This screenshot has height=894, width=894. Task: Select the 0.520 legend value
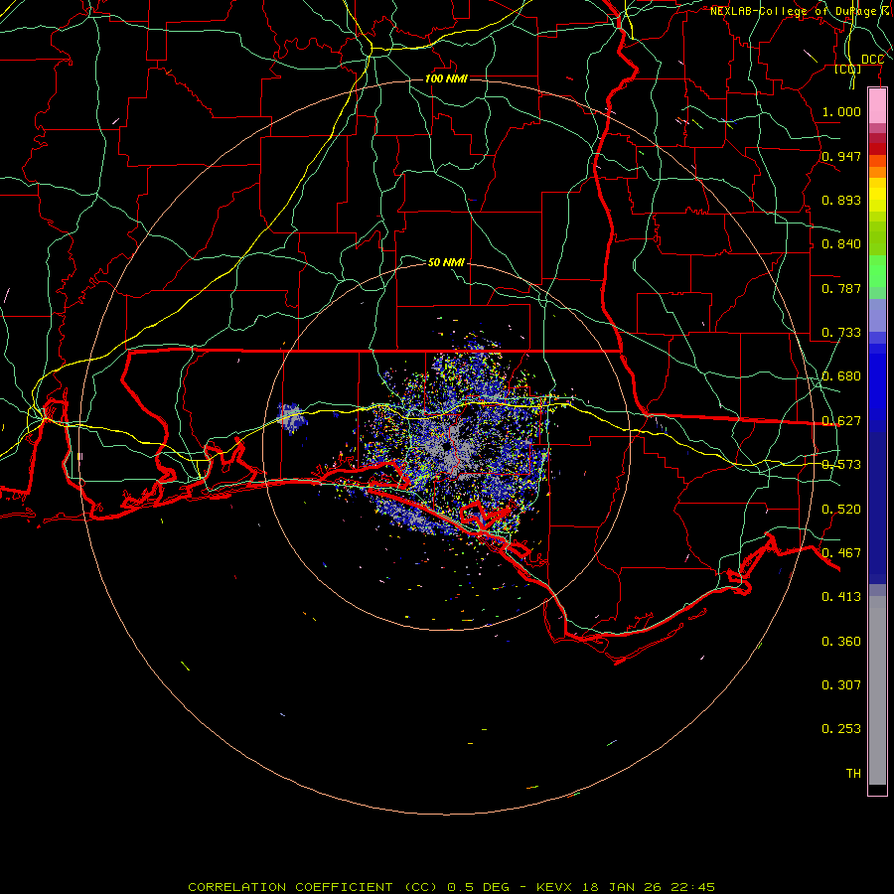coord(841,510)
